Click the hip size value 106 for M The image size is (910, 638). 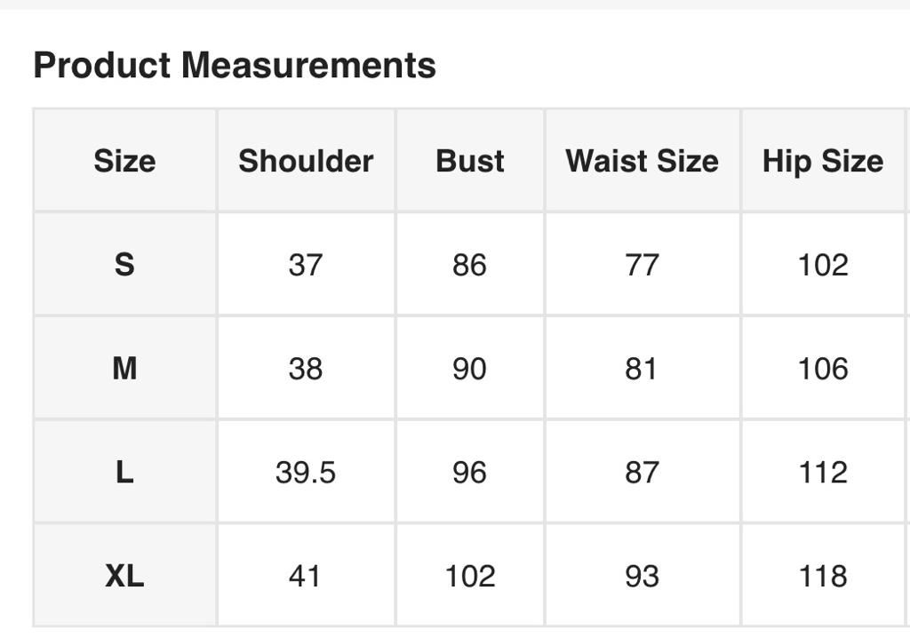(x=823, y=369)
